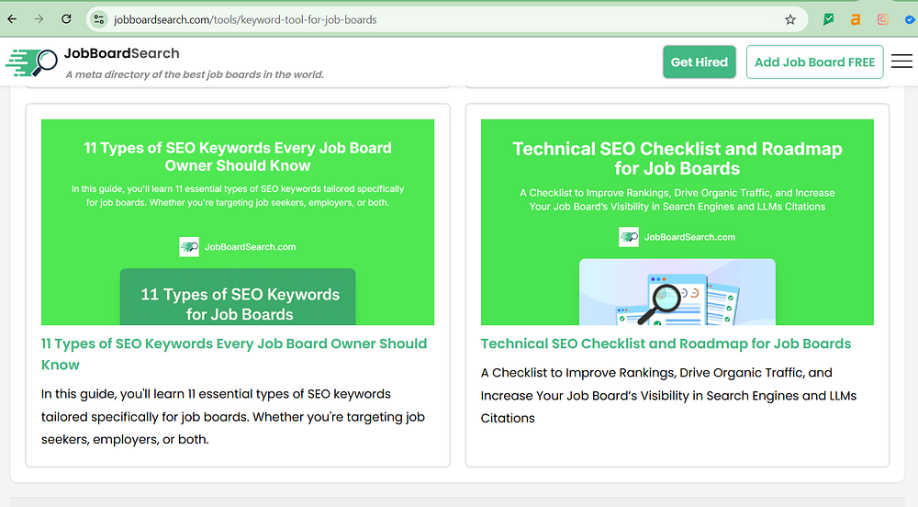Click the browser back arrow
This screenshot has height=507, width=918.
click(x=12, y=19)
